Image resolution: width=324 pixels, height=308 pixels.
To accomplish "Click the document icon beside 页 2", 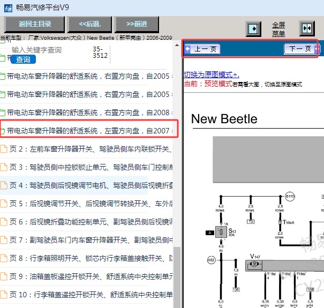I will (x=4, y=149).
